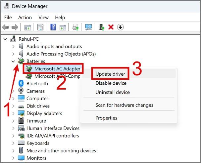Image resolution: width=201 pixels, height=163 pixels.
Task: Open the View menu
Action: pyautogui.click(x=43, y=18)
